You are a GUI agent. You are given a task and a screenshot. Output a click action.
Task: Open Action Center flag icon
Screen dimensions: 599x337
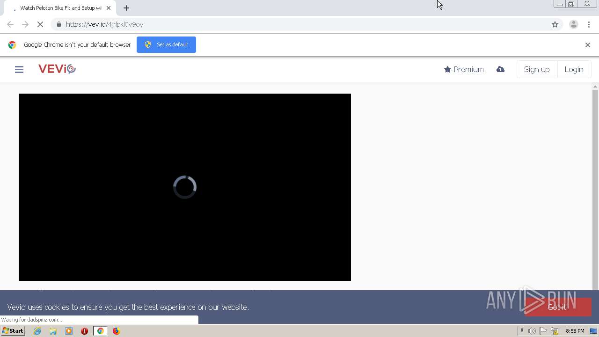(543, 331)
